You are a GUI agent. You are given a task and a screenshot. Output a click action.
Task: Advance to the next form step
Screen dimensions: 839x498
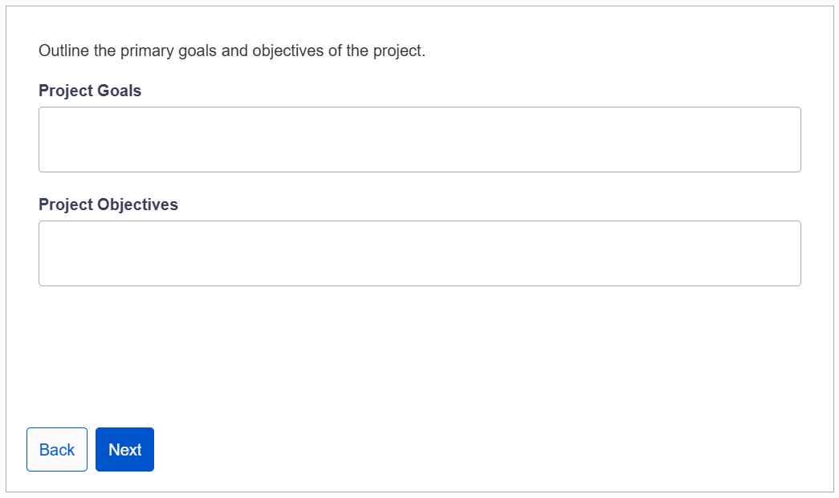(x=124, y=450)
